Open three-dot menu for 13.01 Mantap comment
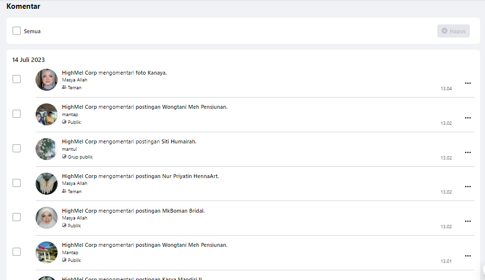This screenshot has width=485, height=280. coord(467,256)
